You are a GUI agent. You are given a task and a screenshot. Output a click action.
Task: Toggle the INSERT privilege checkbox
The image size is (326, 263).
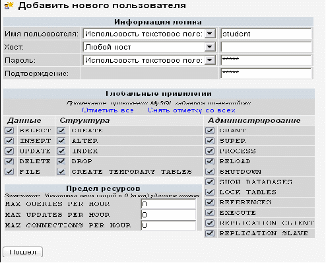[x=9, y=141]
